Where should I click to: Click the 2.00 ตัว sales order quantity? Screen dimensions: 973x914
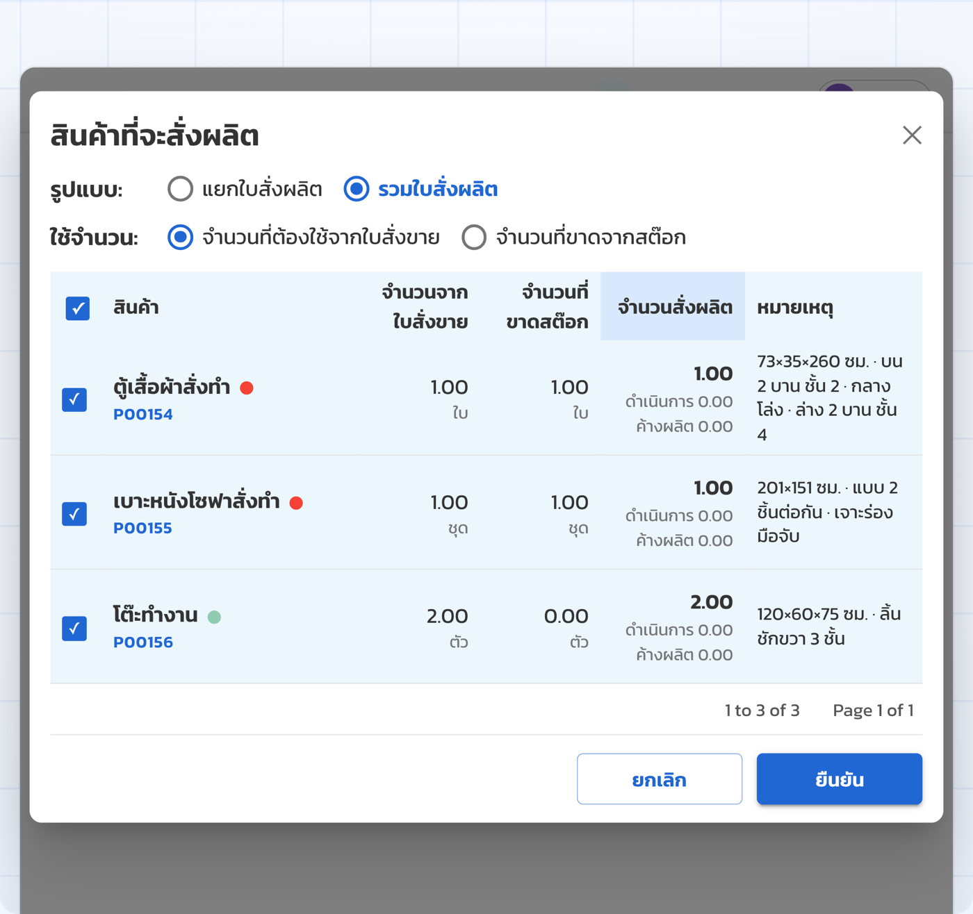(x=447, y=628)
